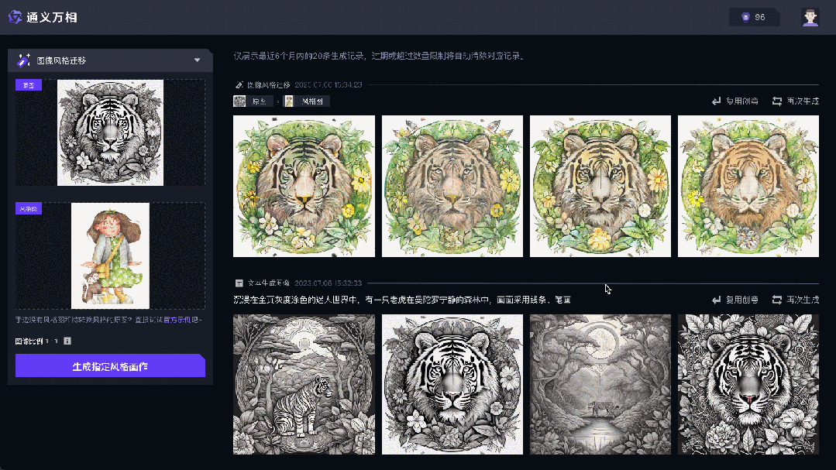Open fourth orange-toned tiger result image
The height and width of the screenshot is (470, 836).
pos(748,186)
